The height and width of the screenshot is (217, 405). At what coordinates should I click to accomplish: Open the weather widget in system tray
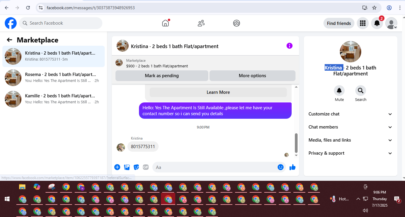340,199
